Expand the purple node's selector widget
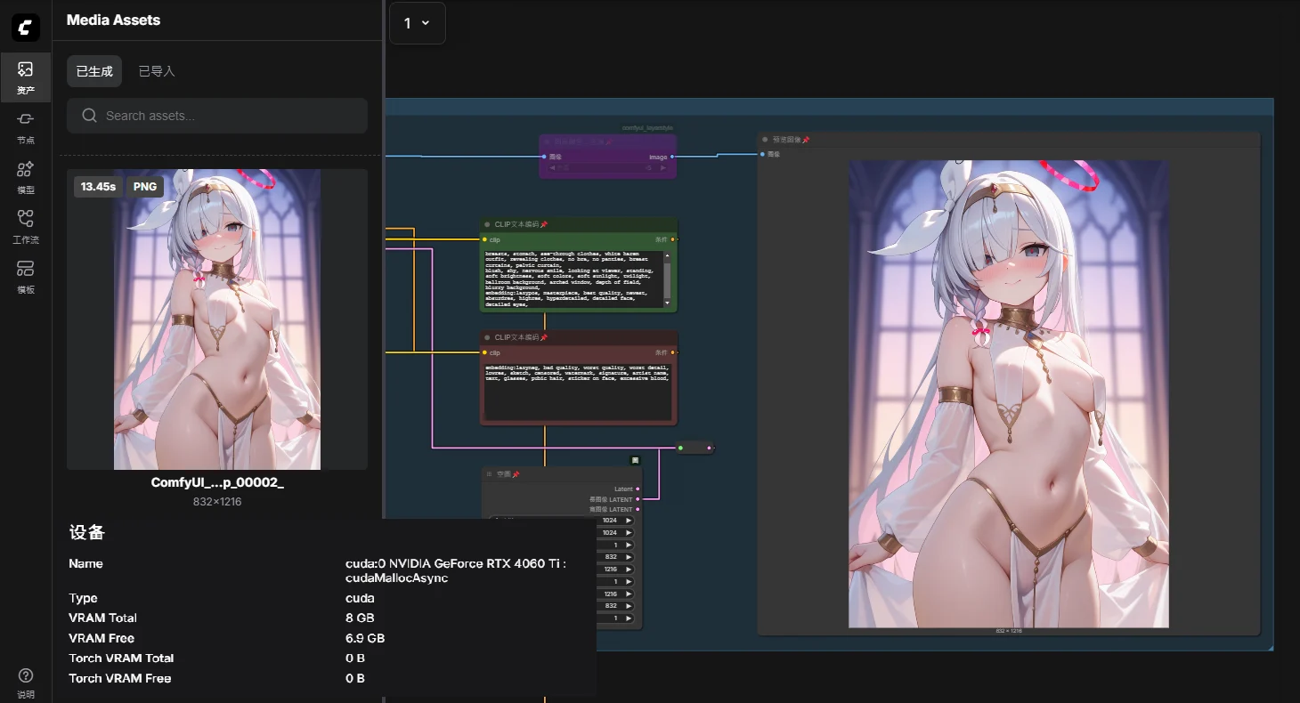 point(607,167)
